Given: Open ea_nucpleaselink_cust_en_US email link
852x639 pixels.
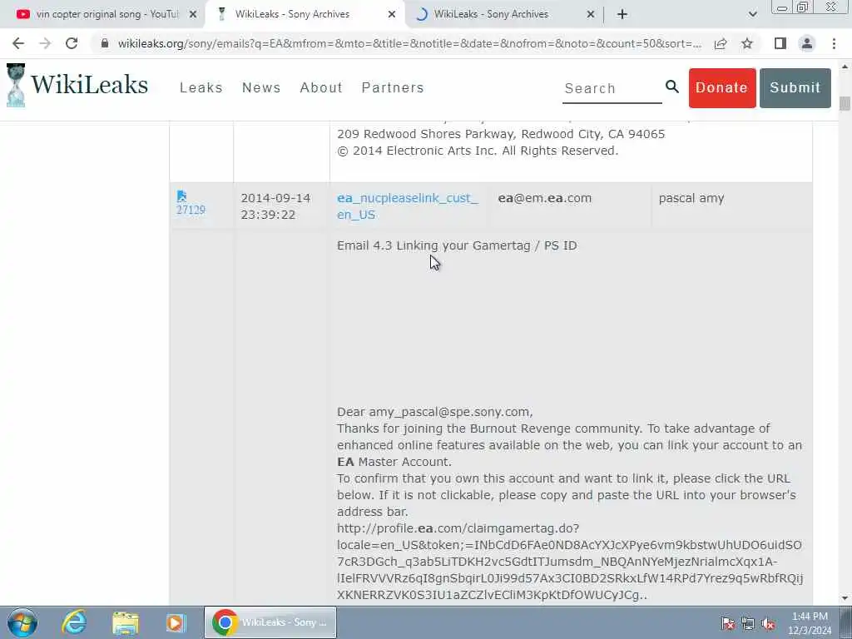Looking at the screenshot, I should click(408, 206).
